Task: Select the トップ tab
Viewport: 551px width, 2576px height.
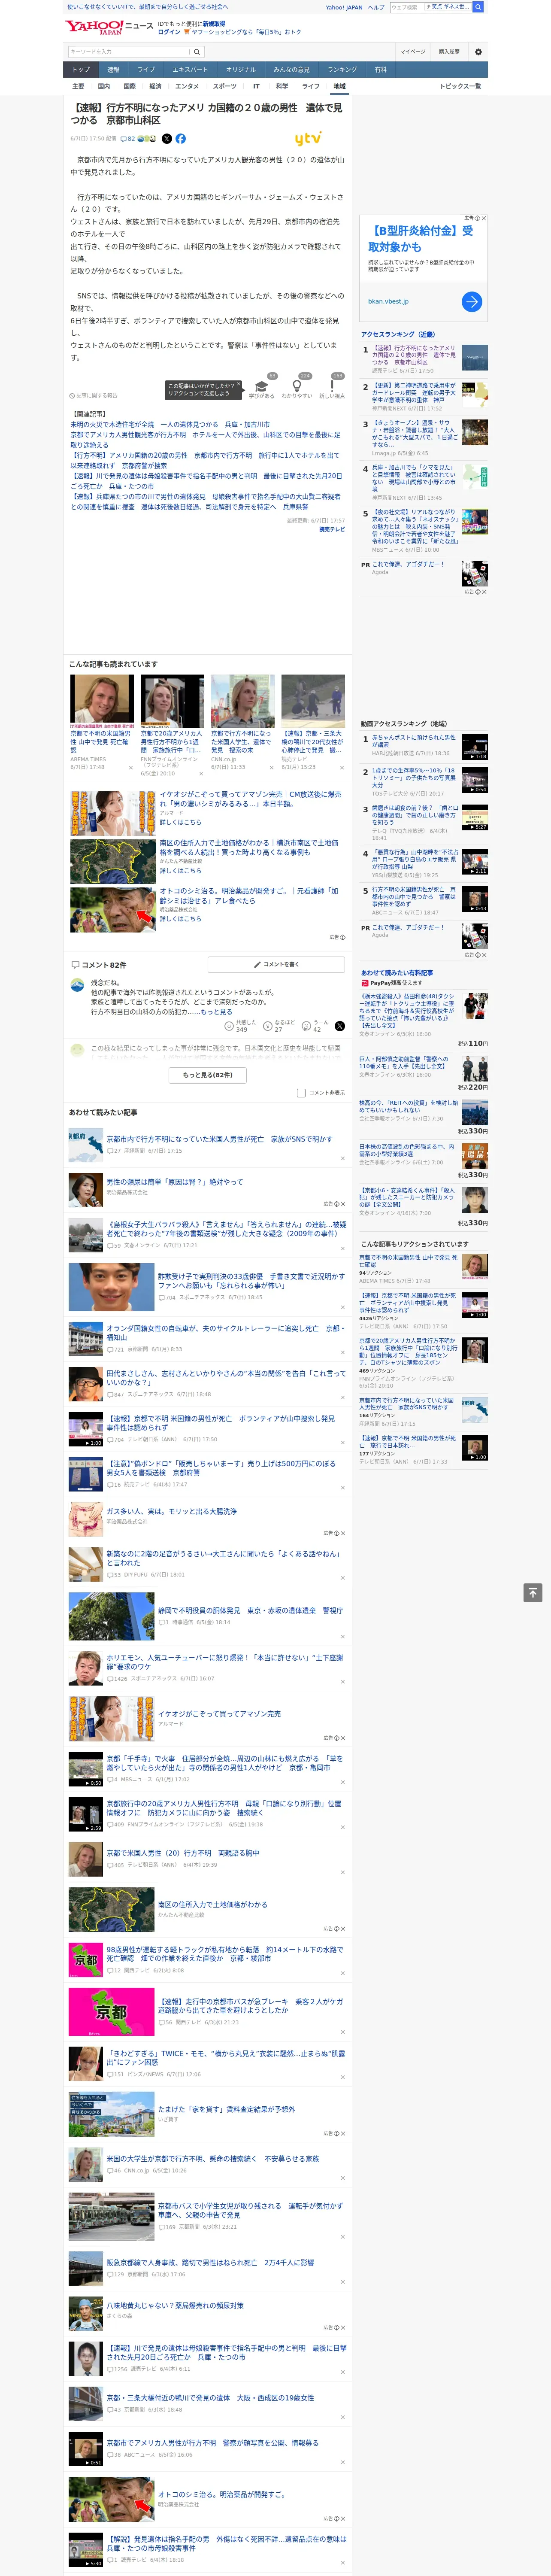Action: click(x=81, y=70)
